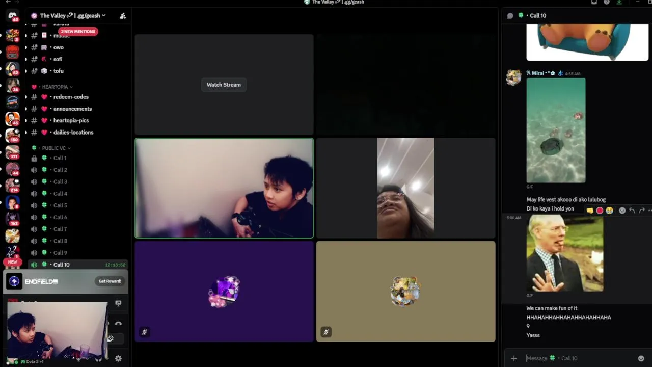Screen dimensions: 652x367
Task: Click message 'May life vest akooo di ako lulubog'
Action: tap(566, 200)
